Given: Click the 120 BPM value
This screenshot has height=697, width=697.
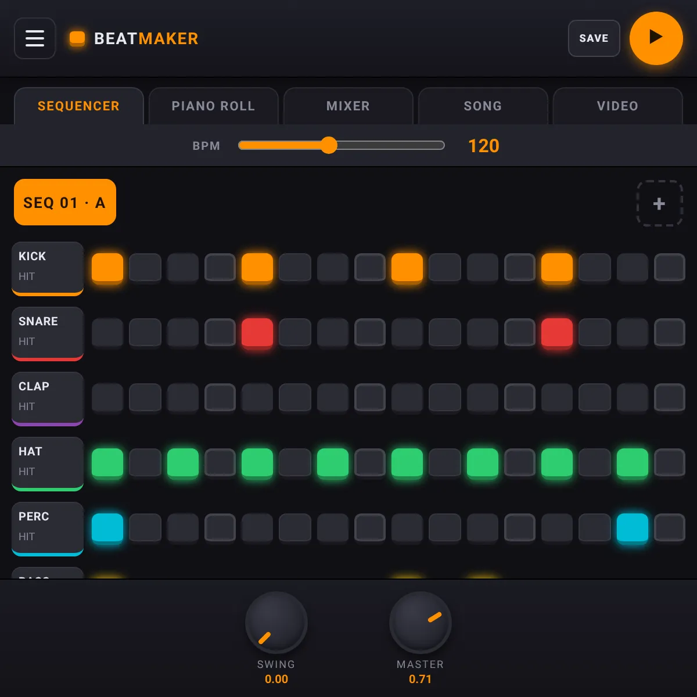Looking at the screenshot, I should tap(484, 146).
